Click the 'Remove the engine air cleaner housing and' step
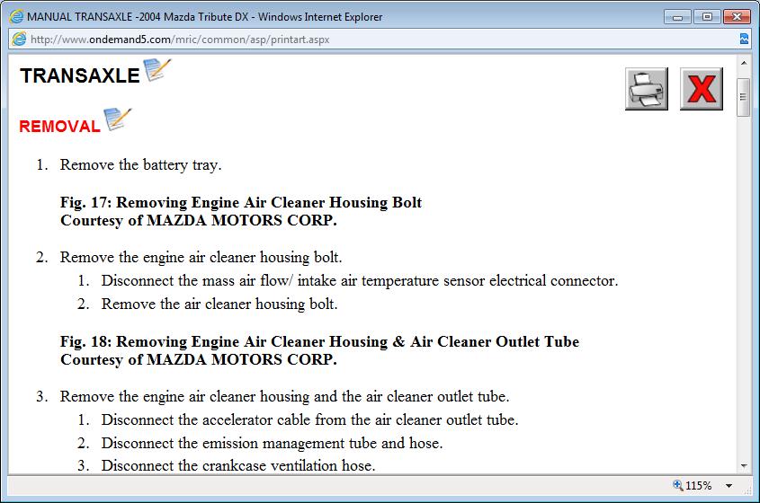The height and width of the screenshot is (503, 760). [284, 396]
